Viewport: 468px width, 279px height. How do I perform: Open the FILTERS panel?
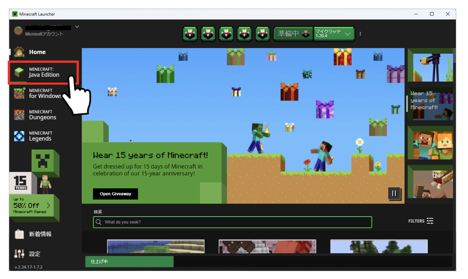pos(421,221)
